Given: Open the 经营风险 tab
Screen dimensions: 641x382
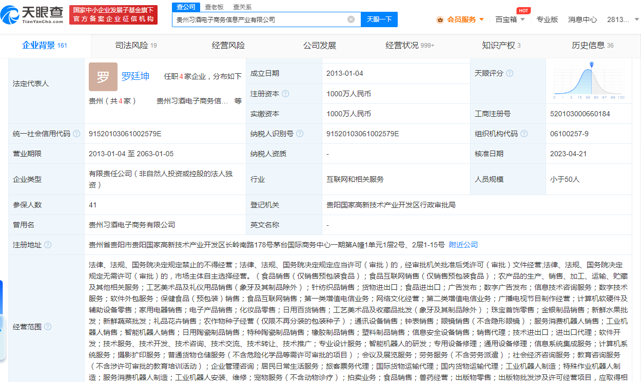Looking at the screenshot, I should coord(228,46).
